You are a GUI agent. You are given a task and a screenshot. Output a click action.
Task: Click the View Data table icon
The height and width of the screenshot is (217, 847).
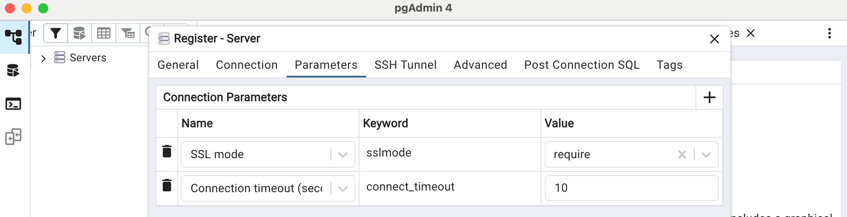tap(104, 33)
